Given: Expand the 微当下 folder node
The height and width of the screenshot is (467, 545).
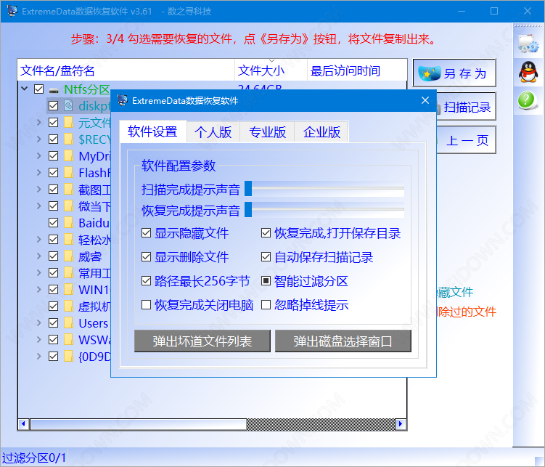Looking at the screenshot, I should point(39,206).
